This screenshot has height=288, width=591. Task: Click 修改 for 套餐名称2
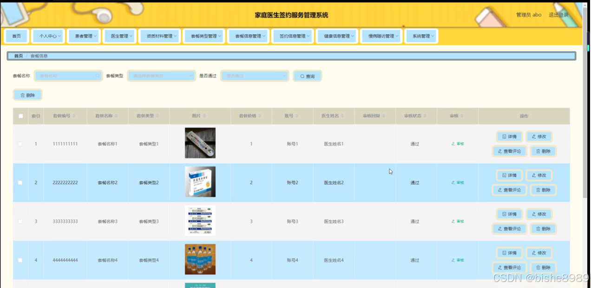[x=539, y=175]
